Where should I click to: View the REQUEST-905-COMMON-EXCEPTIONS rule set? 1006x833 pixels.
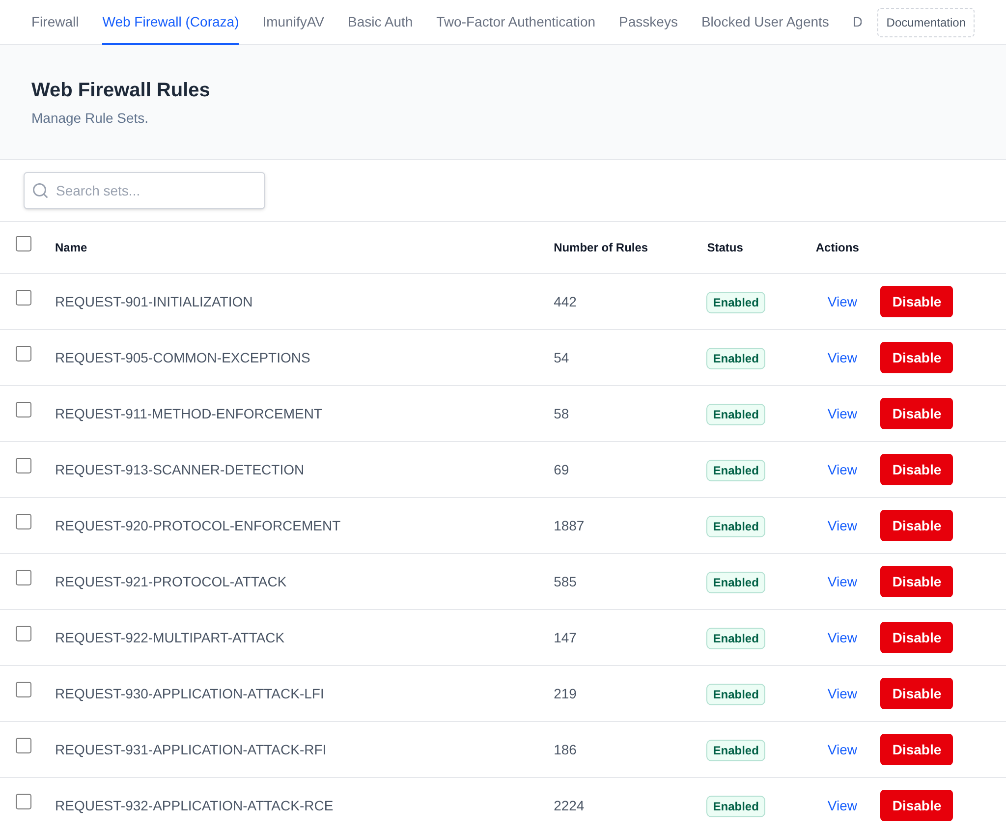(842, 358)
